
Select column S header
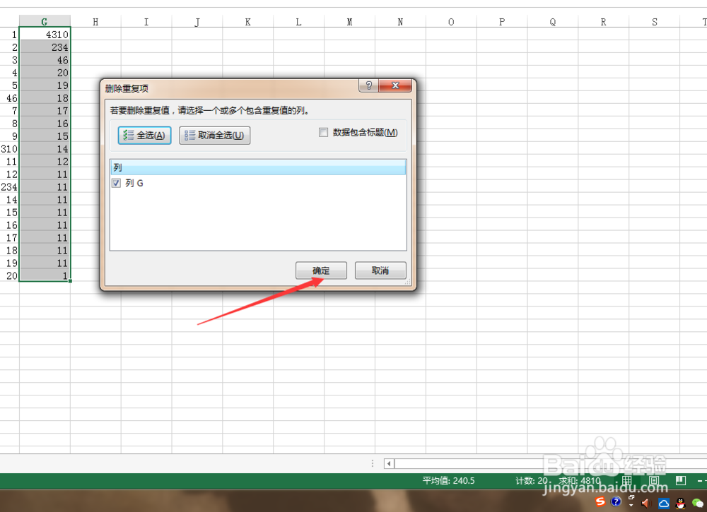click(654, 22)
